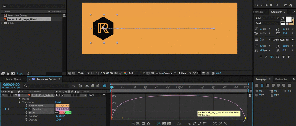Toggle the Preview loop option icon
Screen dimensions: 296x126
pyautogui.click(x=285, y=5)
